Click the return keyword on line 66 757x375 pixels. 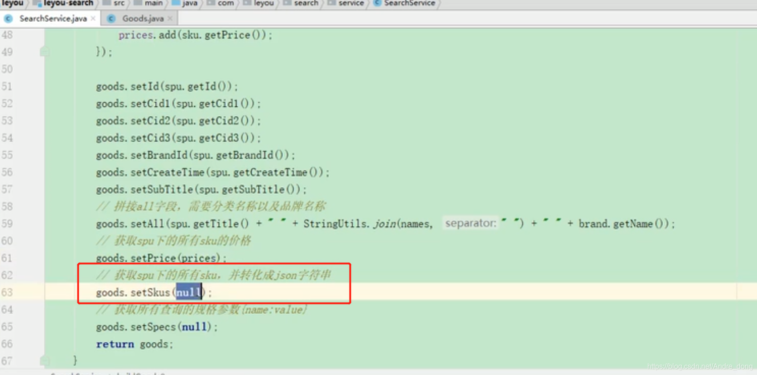pyautogui.click(x=115, y=344)
